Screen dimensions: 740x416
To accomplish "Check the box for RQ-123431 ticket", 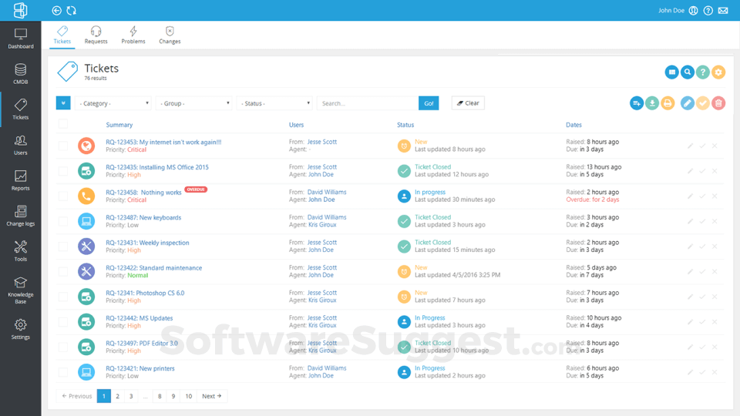I will 62,247.
